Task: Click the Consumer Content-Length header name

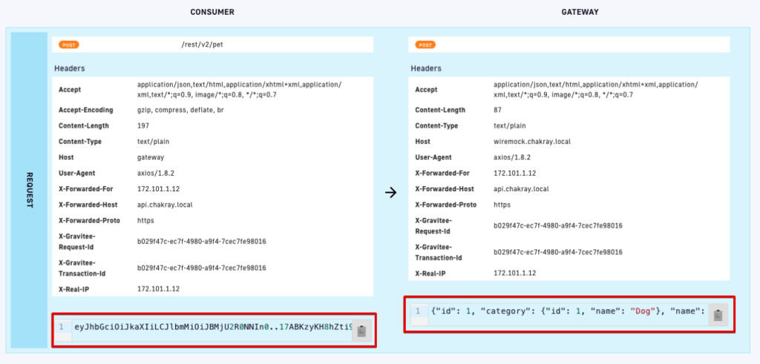Action: pos(83,126)
